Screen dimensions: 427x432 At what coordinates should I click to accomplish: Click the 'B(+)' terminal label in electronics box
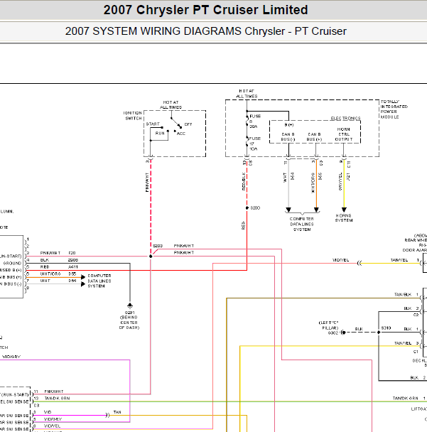coord(289,125)
